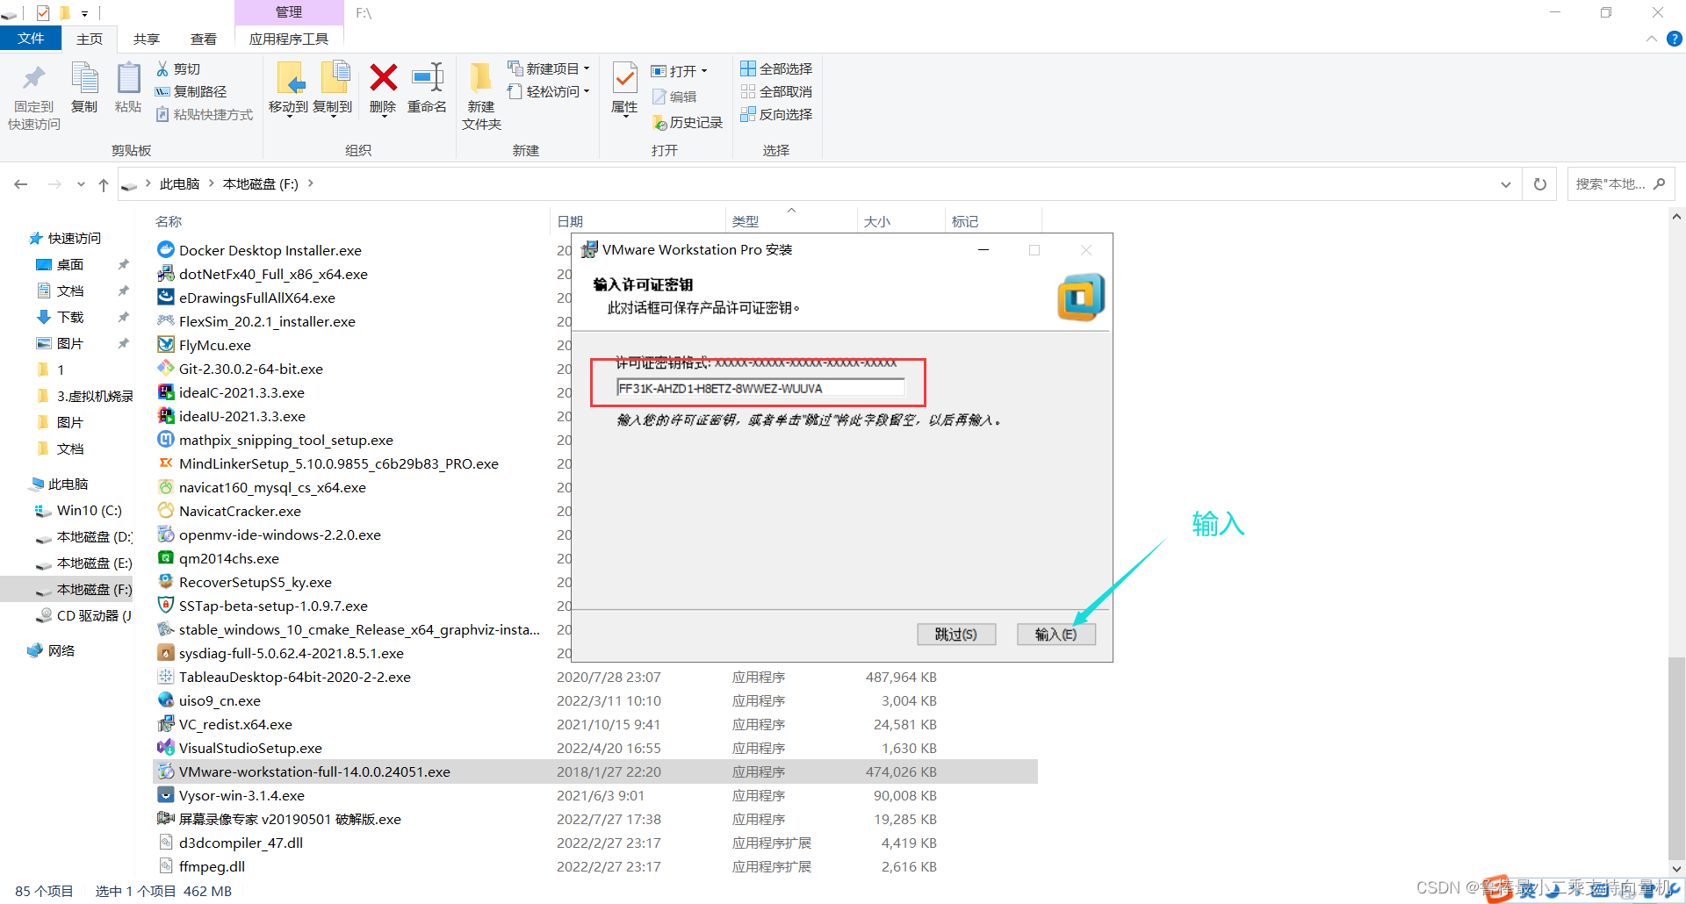Click Copy Path (复制路径)
Screen dimensions: 1686x904
pos(191,91)
